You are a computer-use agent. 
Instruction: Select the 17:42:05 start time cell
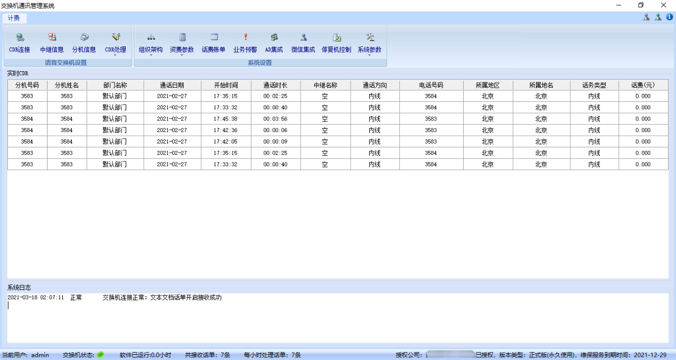[226, 141]
